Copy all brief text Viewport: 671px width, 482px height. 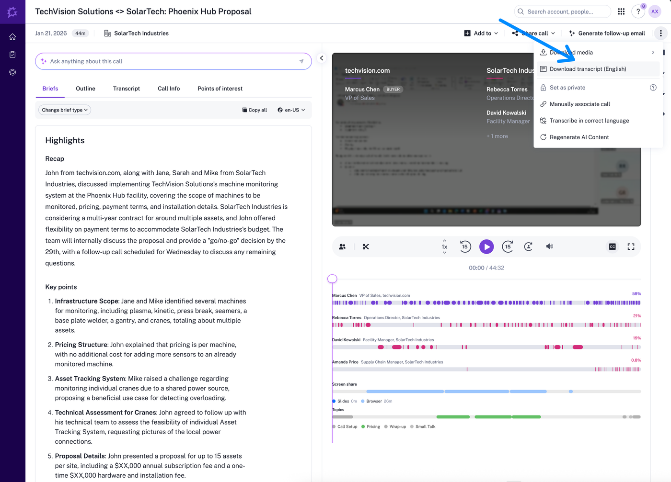[x=255, y=110]
